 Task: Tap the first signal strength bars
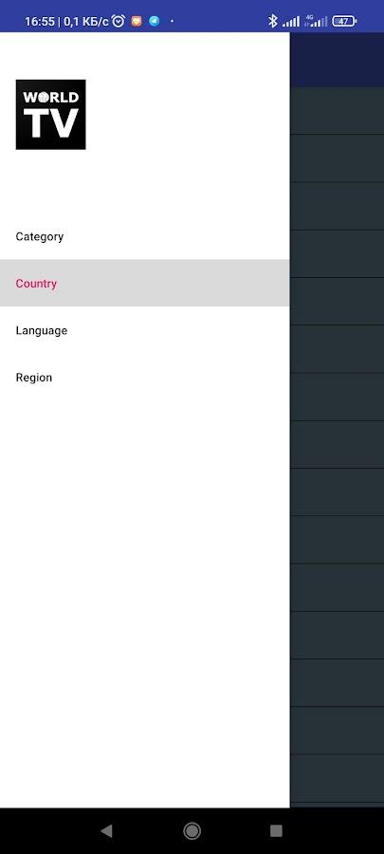291,22
